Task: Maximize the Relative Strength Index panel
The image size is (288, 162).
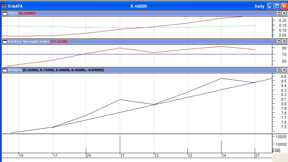Action: pos(279,41)
